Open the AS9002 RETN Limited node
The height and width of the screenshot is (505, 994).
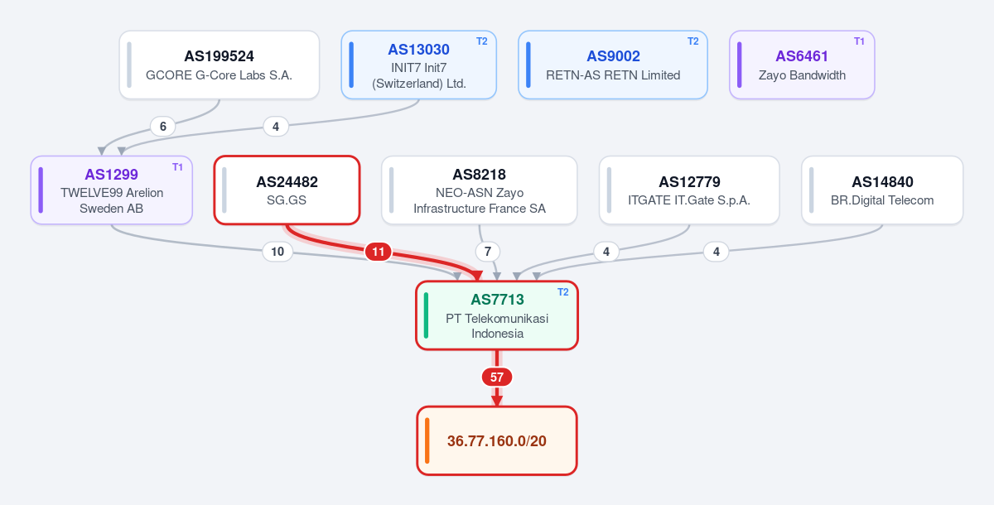point(613,65)
